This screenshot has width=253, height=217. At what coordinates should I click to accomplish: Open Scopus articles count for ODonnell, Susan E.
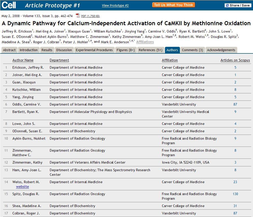[235, 131]
